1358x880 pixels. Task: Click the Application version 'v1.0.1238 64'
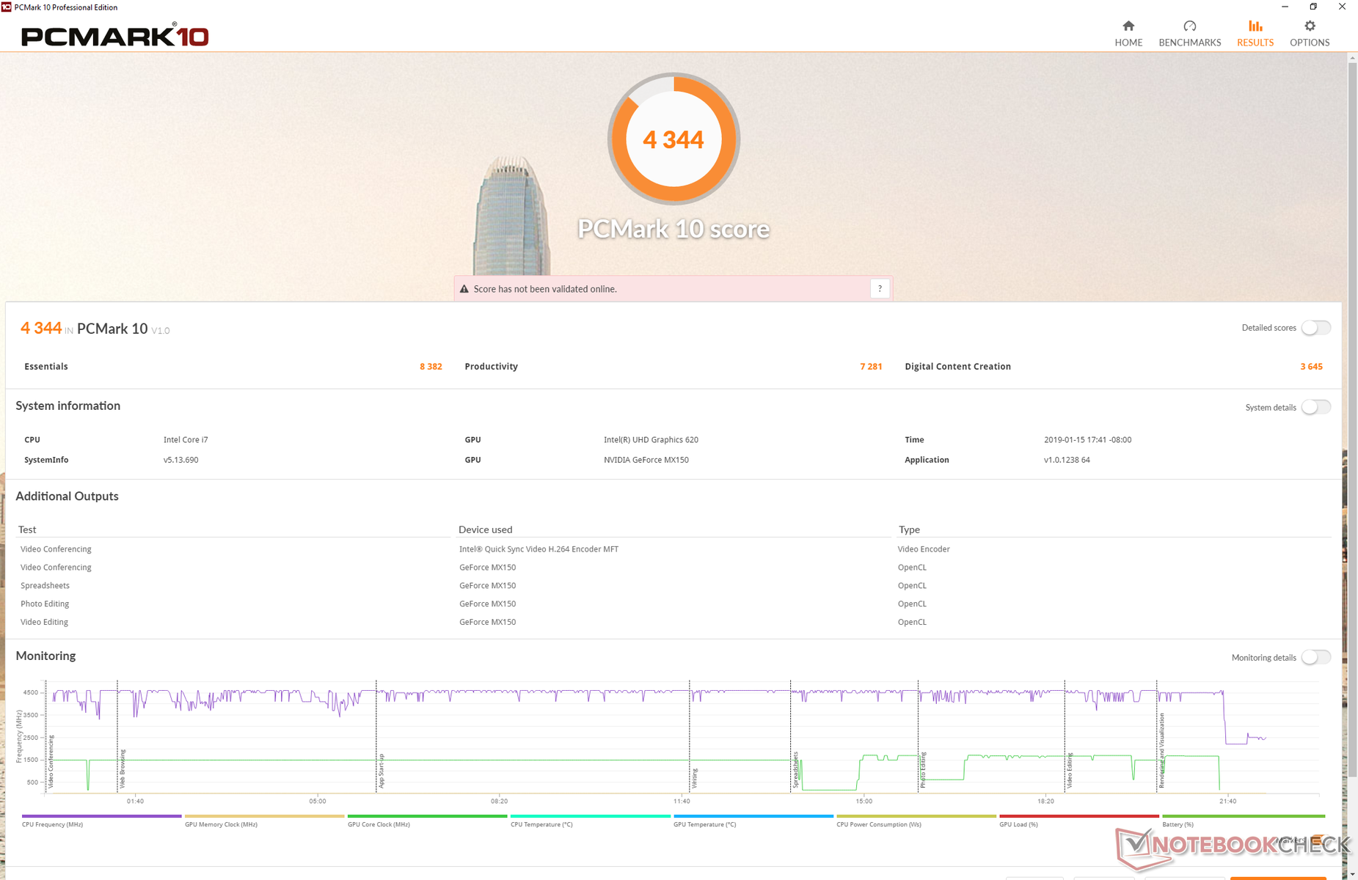click(x=1067, y=460)
